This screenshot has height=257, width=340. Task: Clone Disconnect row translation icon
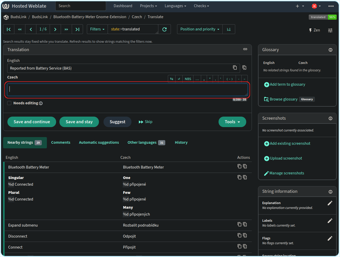pos(245,235)
